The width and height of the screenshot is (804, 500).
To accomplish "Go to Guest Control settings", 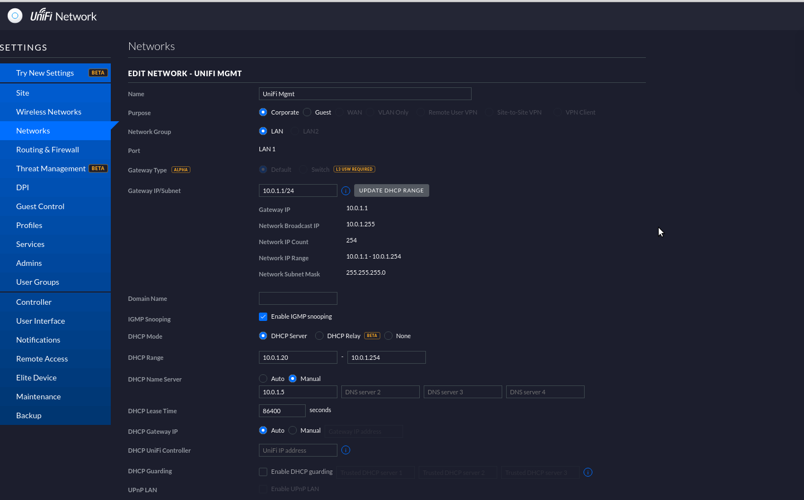I will tap(55, 206).
